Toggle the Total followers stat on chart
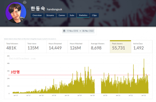The width and height of the screenshot is (156, 102). click(15, 47)
